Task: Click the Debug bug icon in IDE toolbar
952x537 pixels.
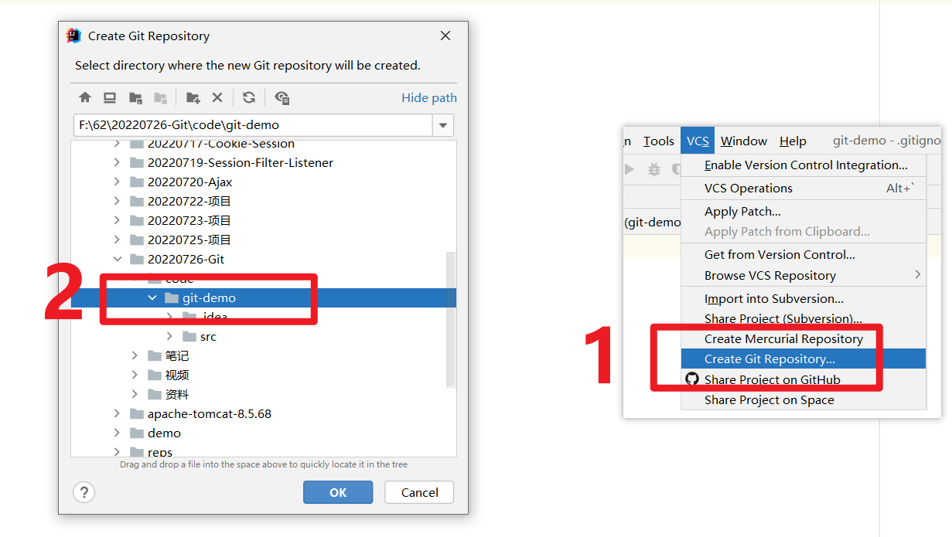Action: pyautogui.click(x=654, y=169)
